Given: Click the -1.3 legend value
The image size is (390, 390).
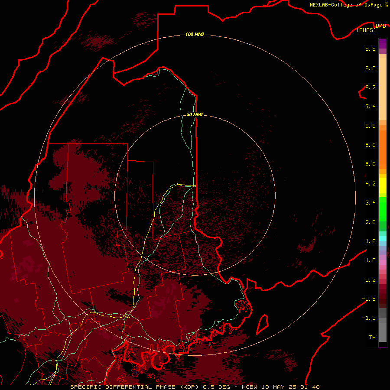Looking at the screenshot, I should pos(369,318).
